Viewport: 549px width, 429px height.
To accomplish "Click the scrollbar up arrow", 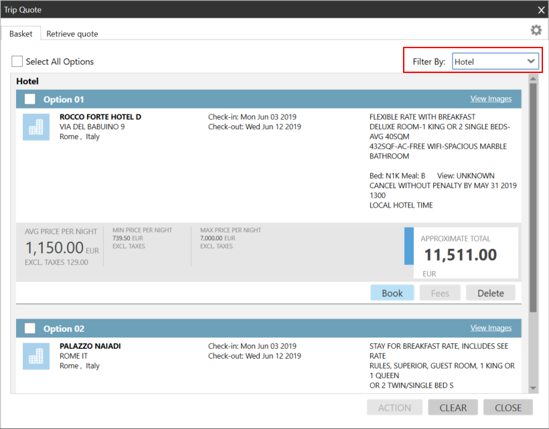I will [x=533, y=78].
